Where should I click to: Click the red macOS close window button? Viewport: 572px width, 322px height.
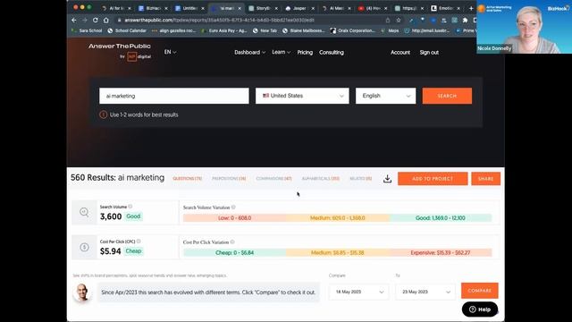(x=75, y=7)
